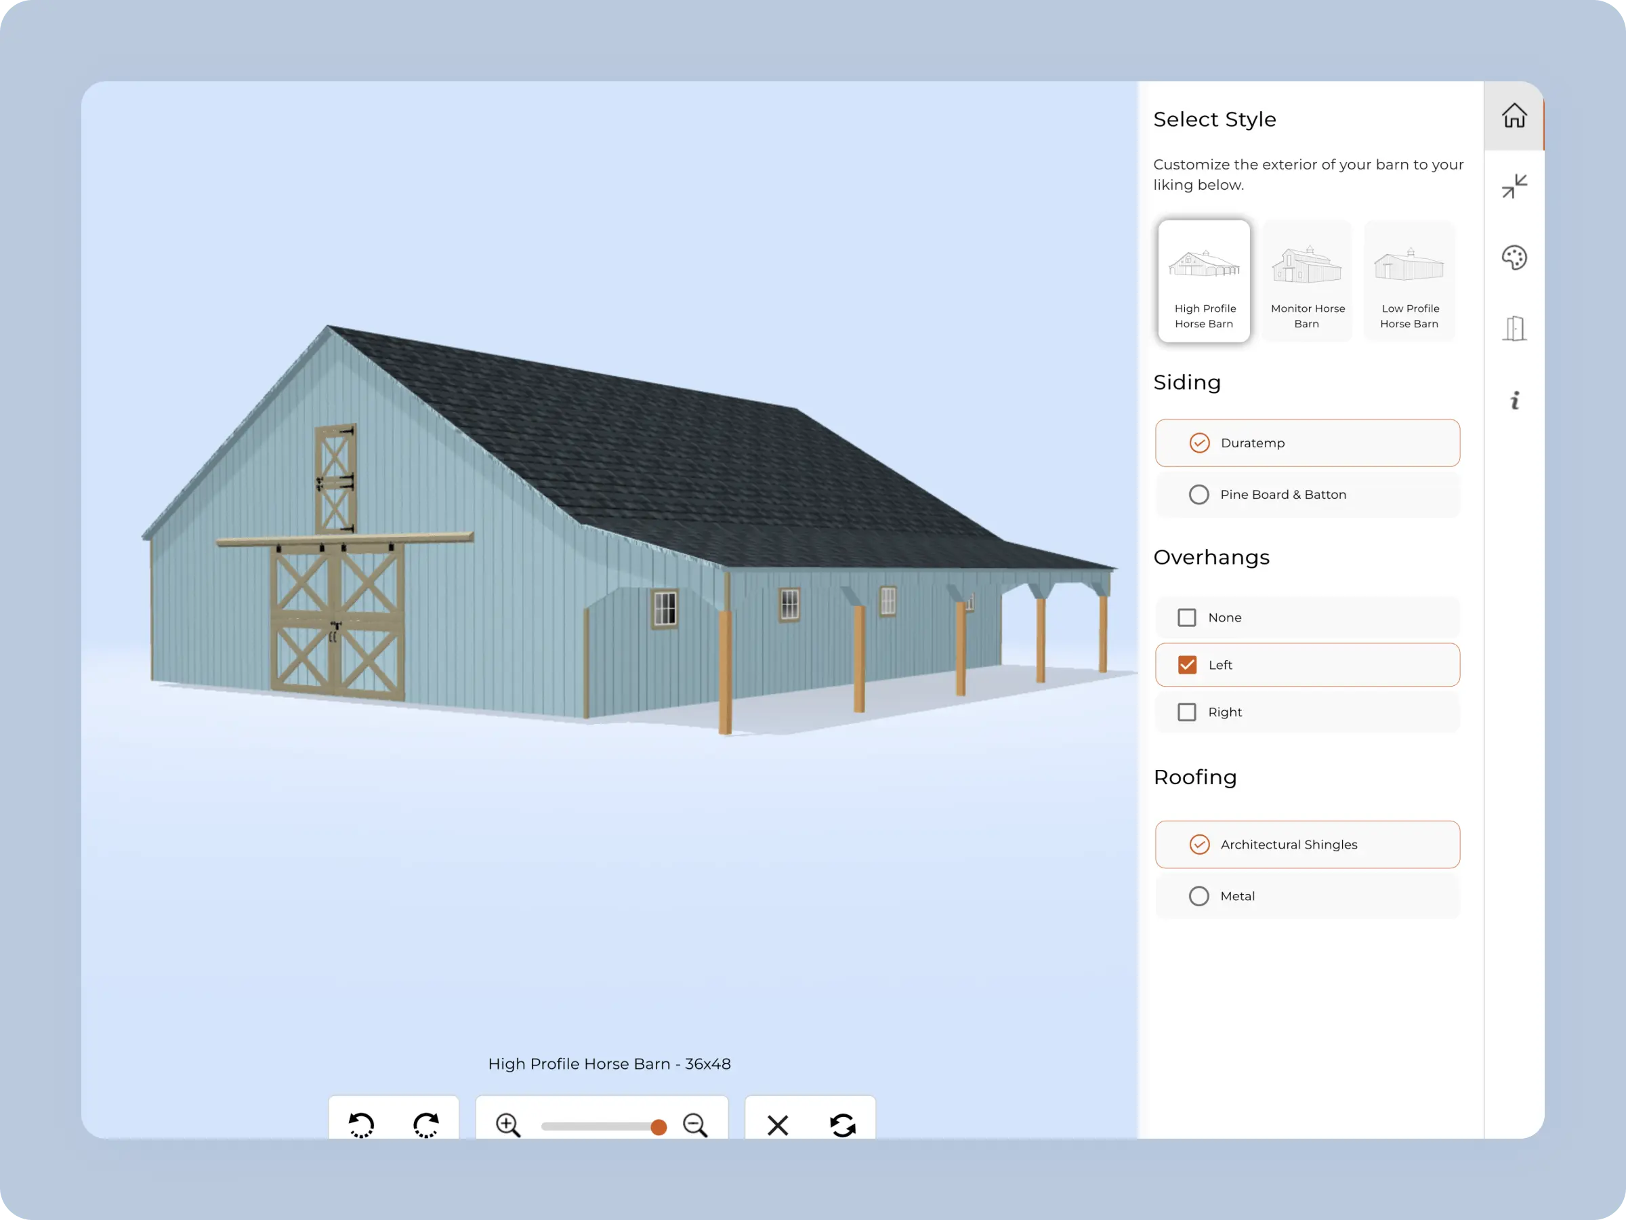Rotate the barn view counterclockwise
1626x1220 pixels.
coord(361,1124)
